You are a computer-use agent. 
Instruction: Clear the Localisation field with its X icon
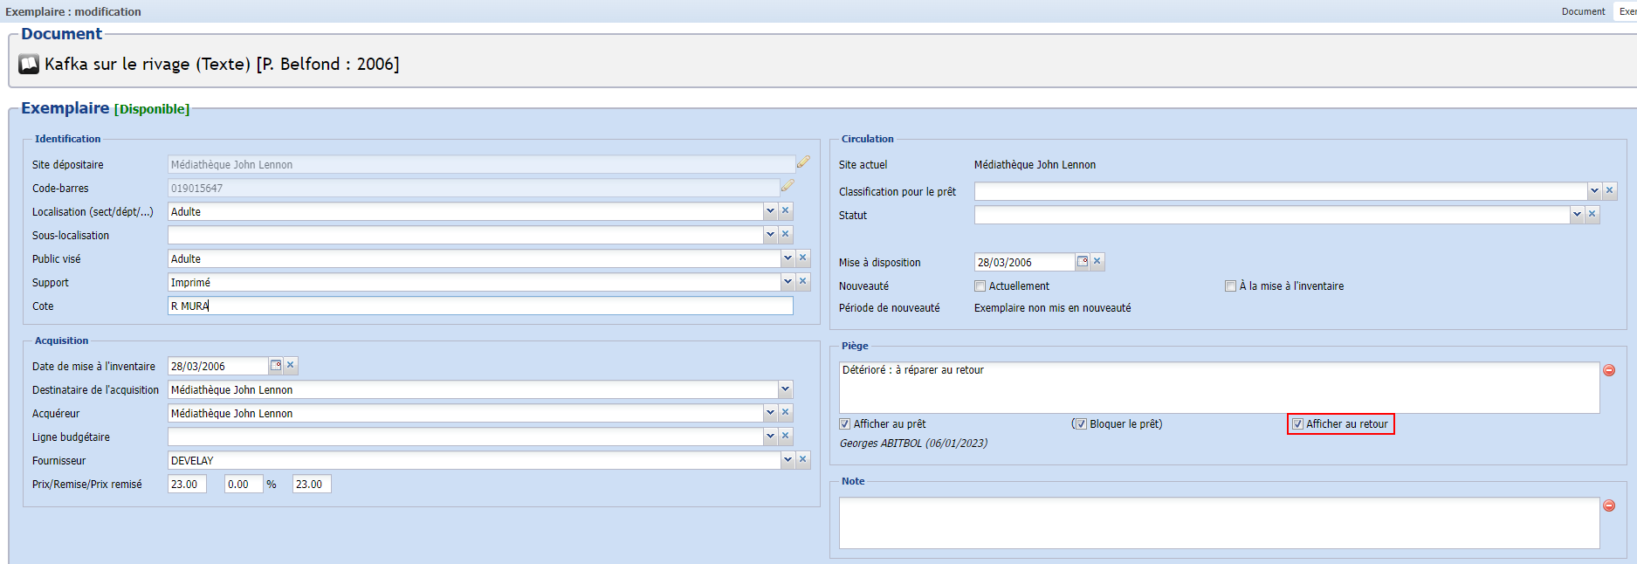tap(786, 211)
